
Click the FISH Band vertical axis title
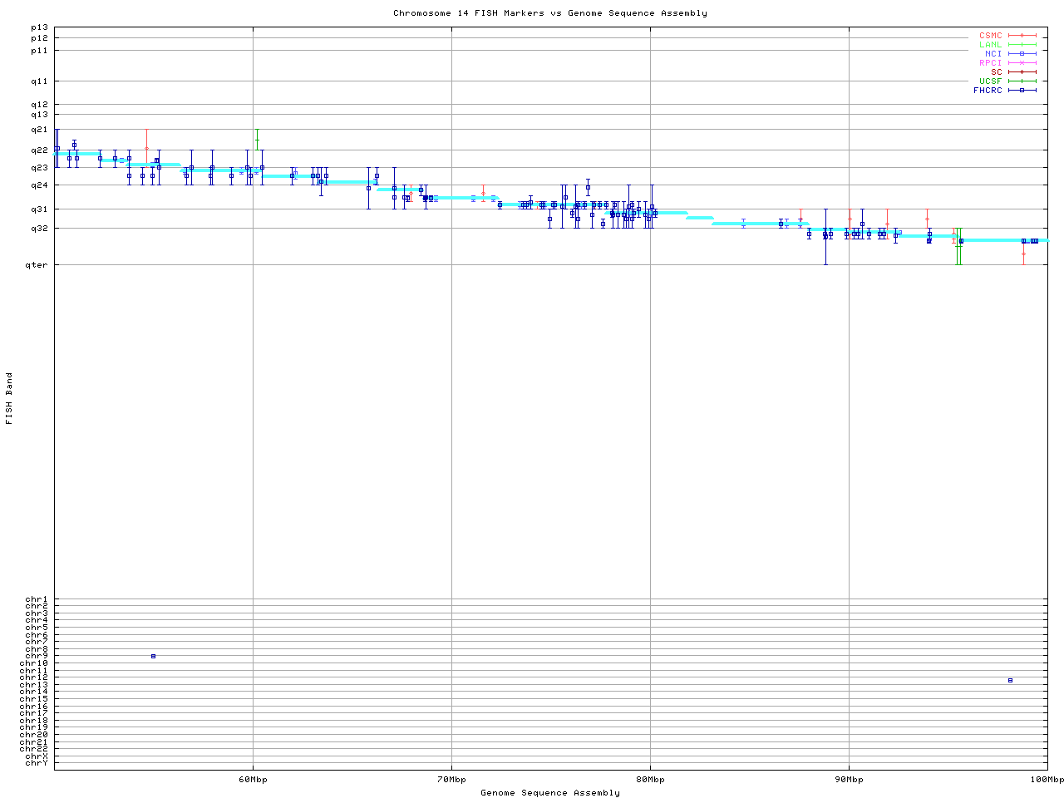point(9,398)
